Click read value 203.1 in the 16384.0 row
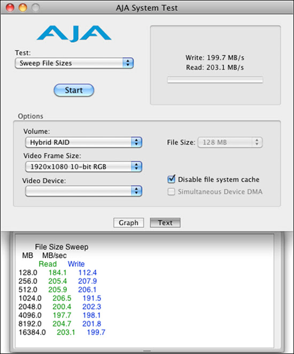The image size is (294, 354). click(66, 332)
